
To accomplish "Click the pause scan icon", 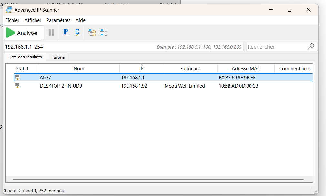I will coord(51,33).
